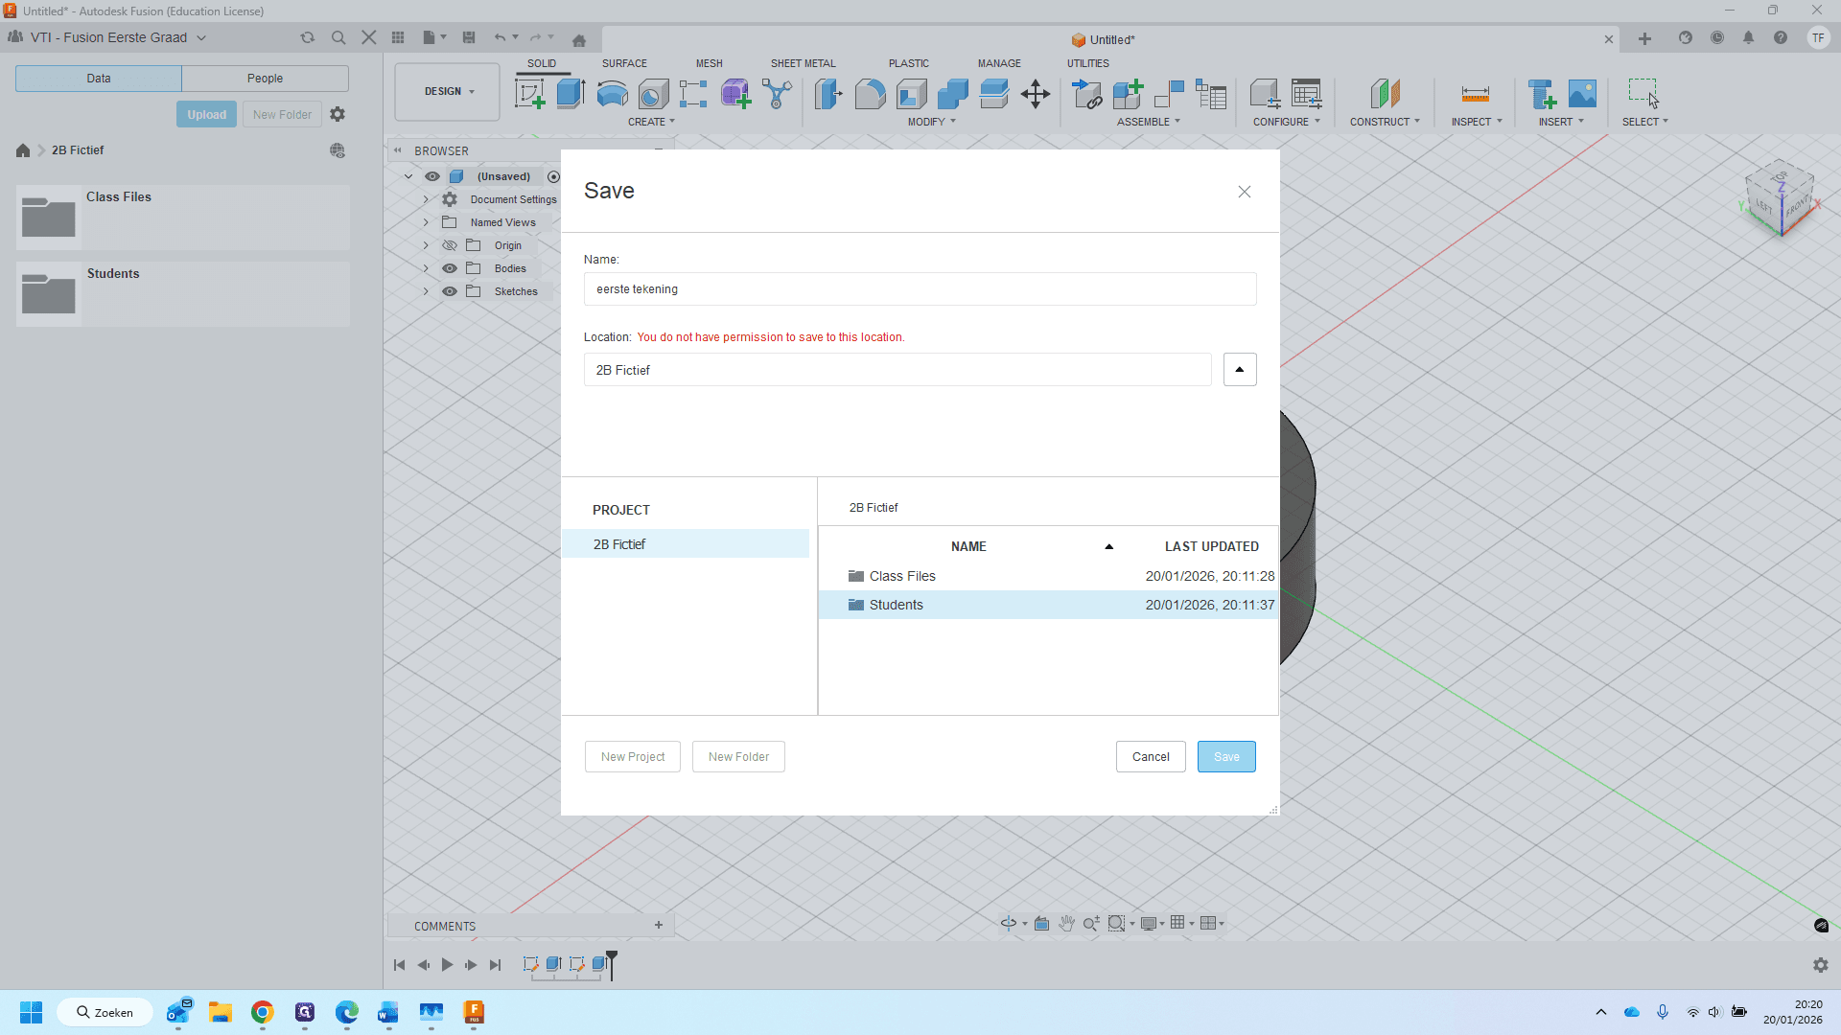Toggle visibility of Sketches folder
Screen dimensions: 1841x1035
[450, 291]
